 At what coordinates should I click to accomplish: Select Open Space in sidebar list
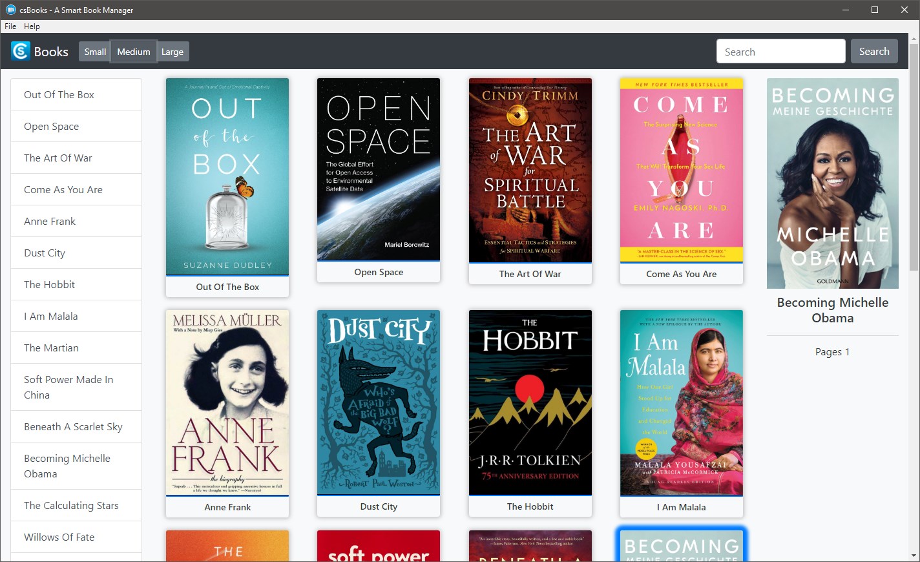click(x=76, y=126)
